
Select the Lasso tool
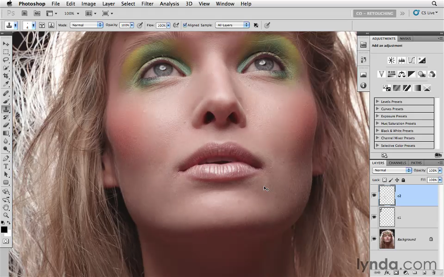[x=6, y=60]
